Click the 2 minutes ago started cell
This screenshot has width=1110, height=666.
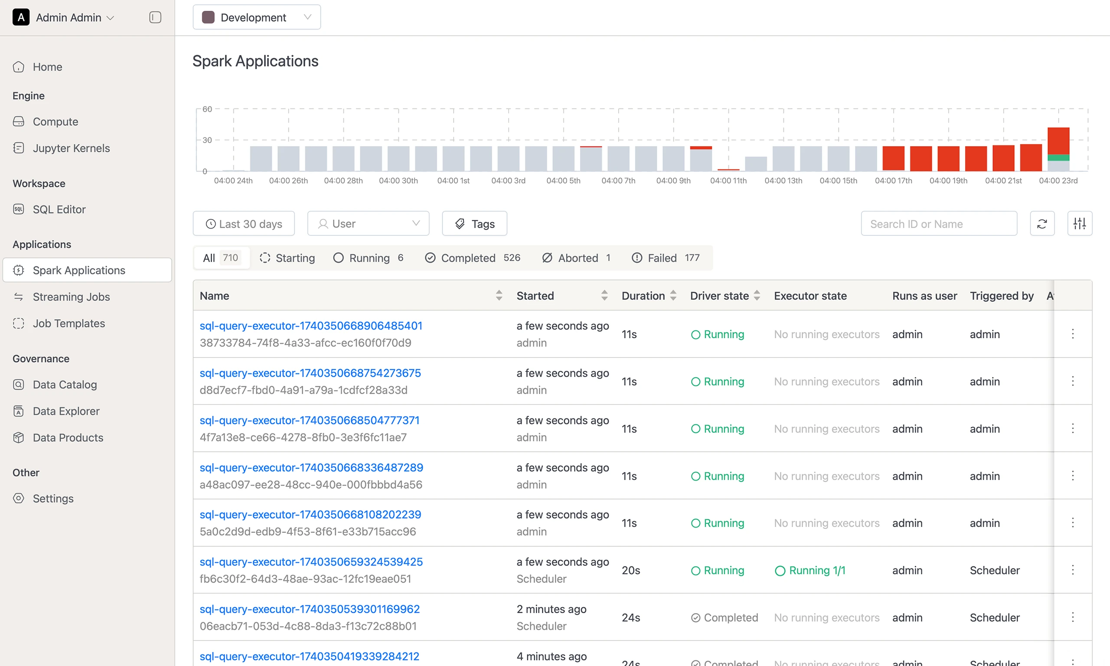pos(552,609)
